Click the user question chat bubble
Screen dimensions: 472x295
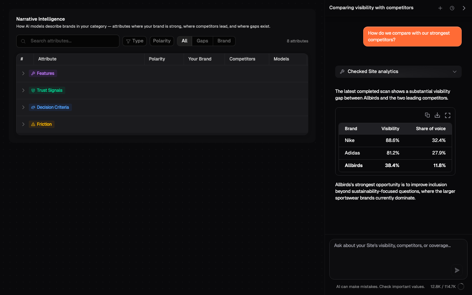412,37
